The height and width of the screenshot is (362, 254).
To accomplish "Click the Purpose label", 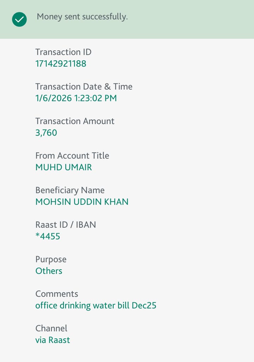I will 51,259.
